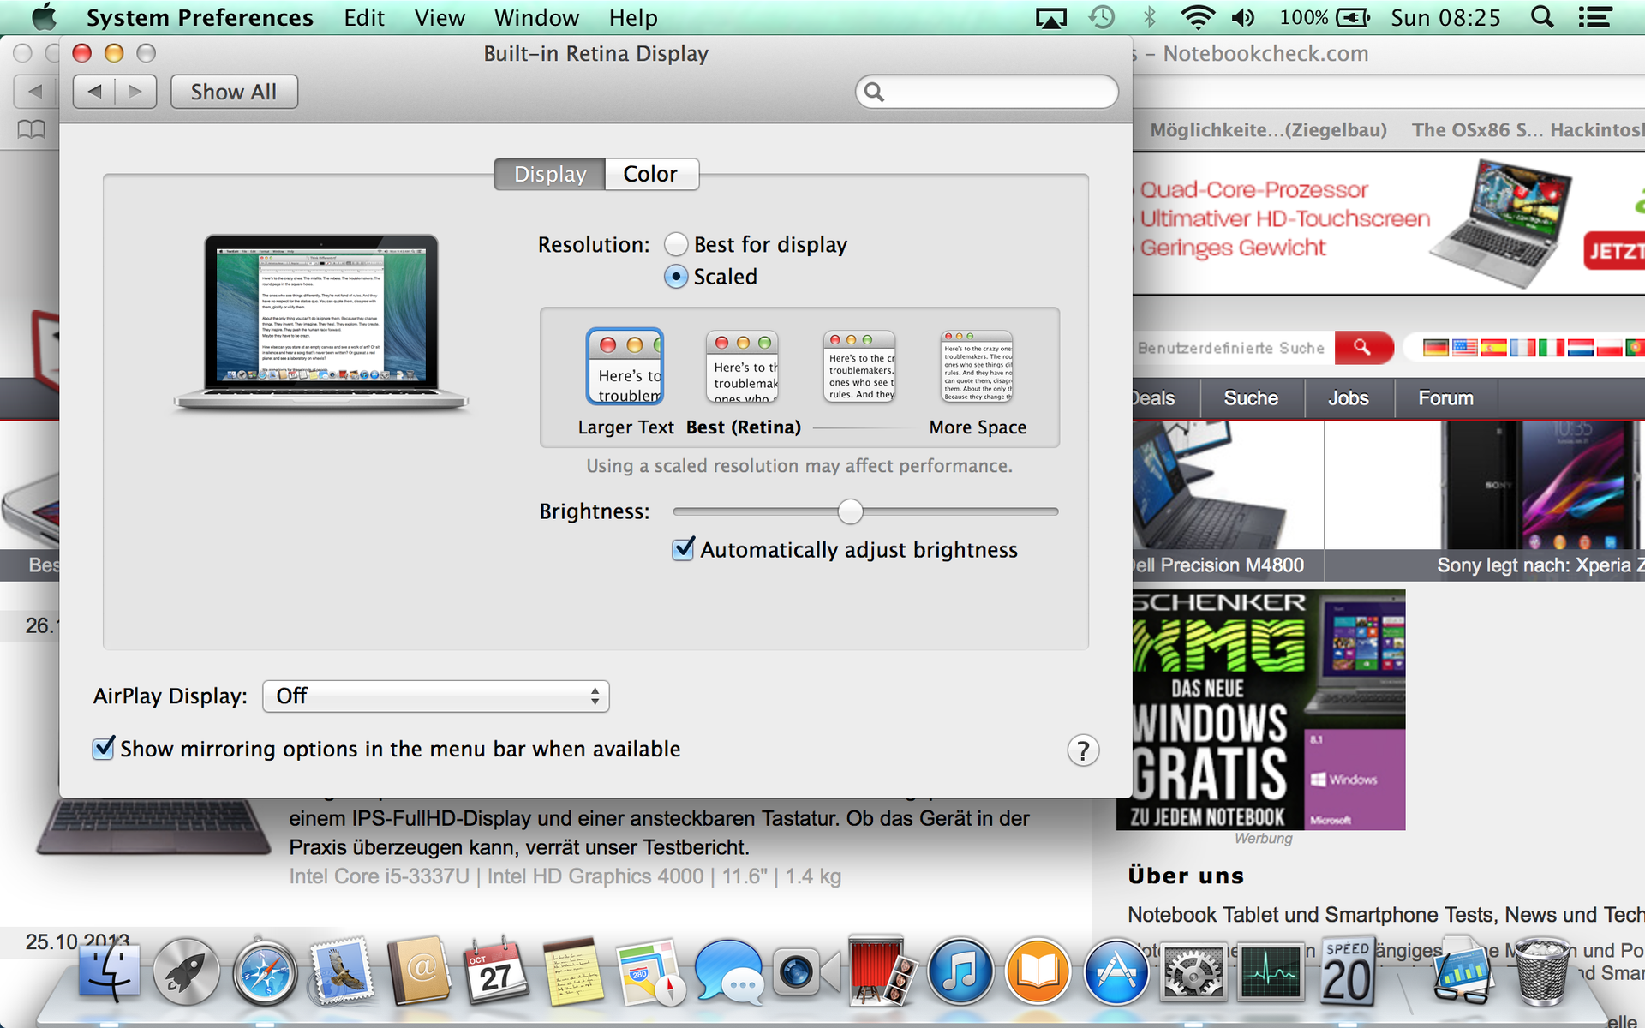The width and height of the screenshot is (1645, 1028).
Task: Open the Window menu
Action: (x=536, y=17)
